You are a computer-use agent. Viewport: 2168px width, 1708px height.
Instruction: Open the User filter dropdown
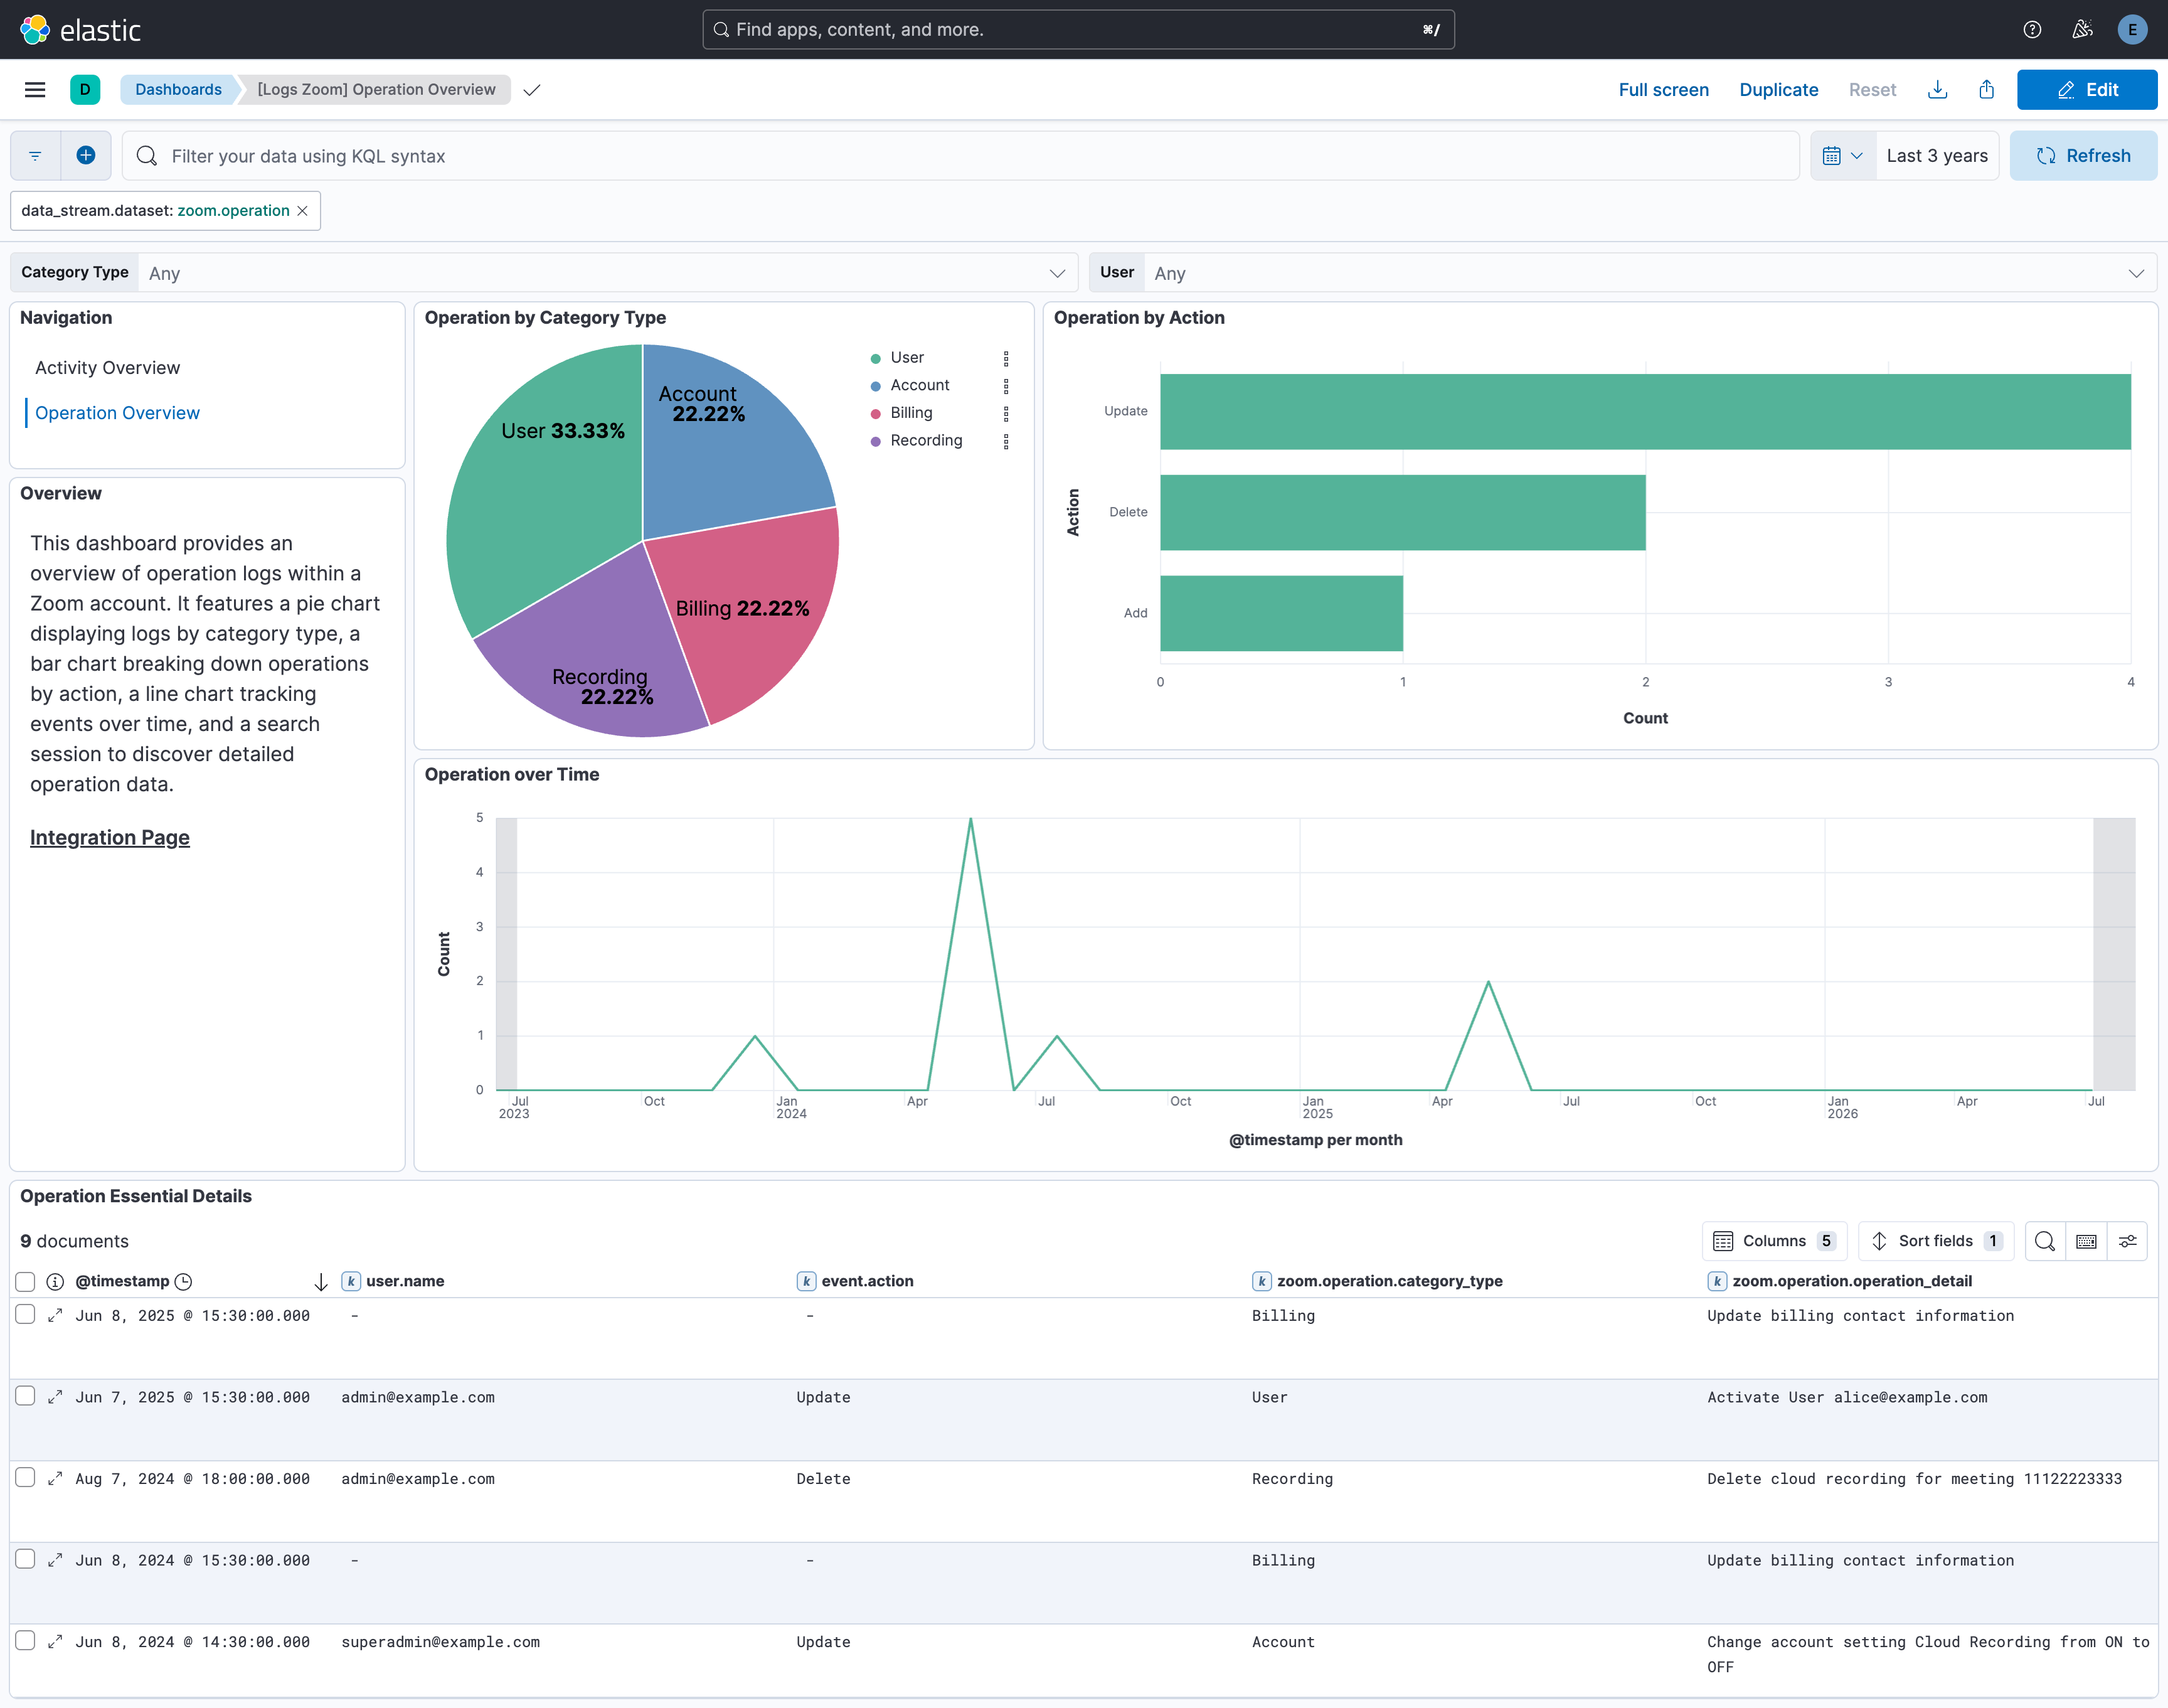[x=1649, y=273]
